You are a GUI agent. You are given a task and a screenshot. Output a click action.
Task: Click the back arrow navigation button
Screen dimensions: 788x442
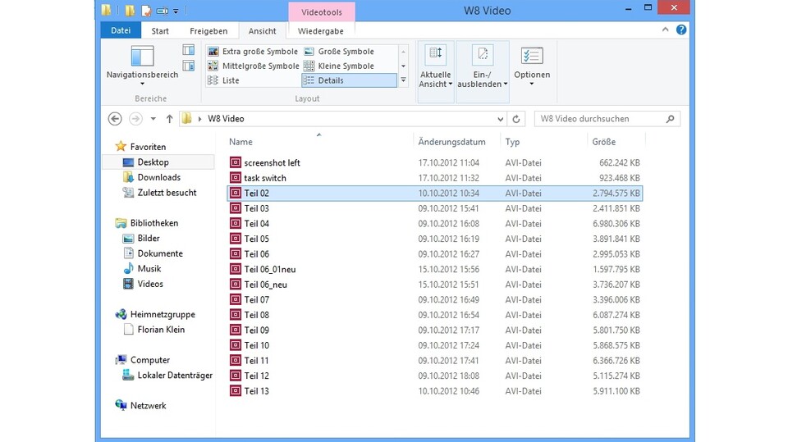point(116,119)
